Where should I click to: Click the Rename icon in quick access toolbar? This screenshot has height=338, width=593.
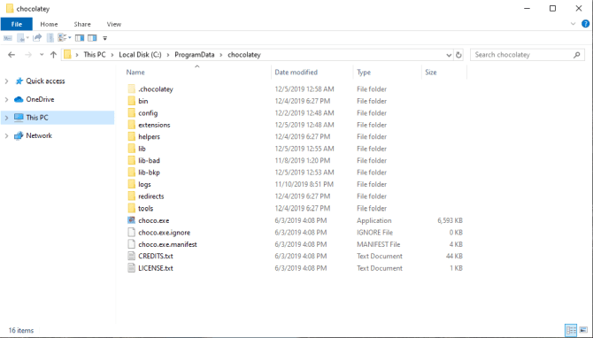point(8,38)
